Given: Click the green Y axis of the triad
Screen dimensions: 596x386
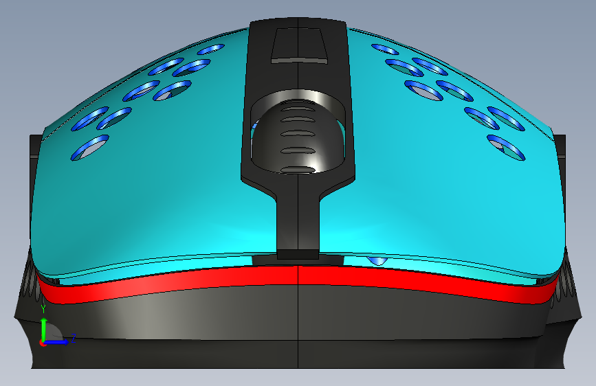Looking at the screenshot, I should 44,329.
